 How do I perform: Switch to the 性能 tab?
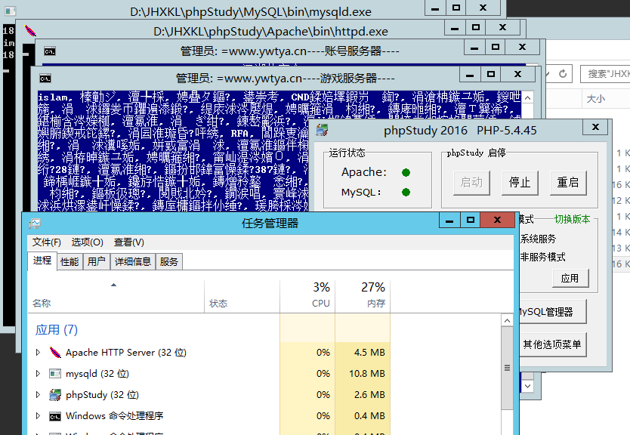[x=69, y=262]
